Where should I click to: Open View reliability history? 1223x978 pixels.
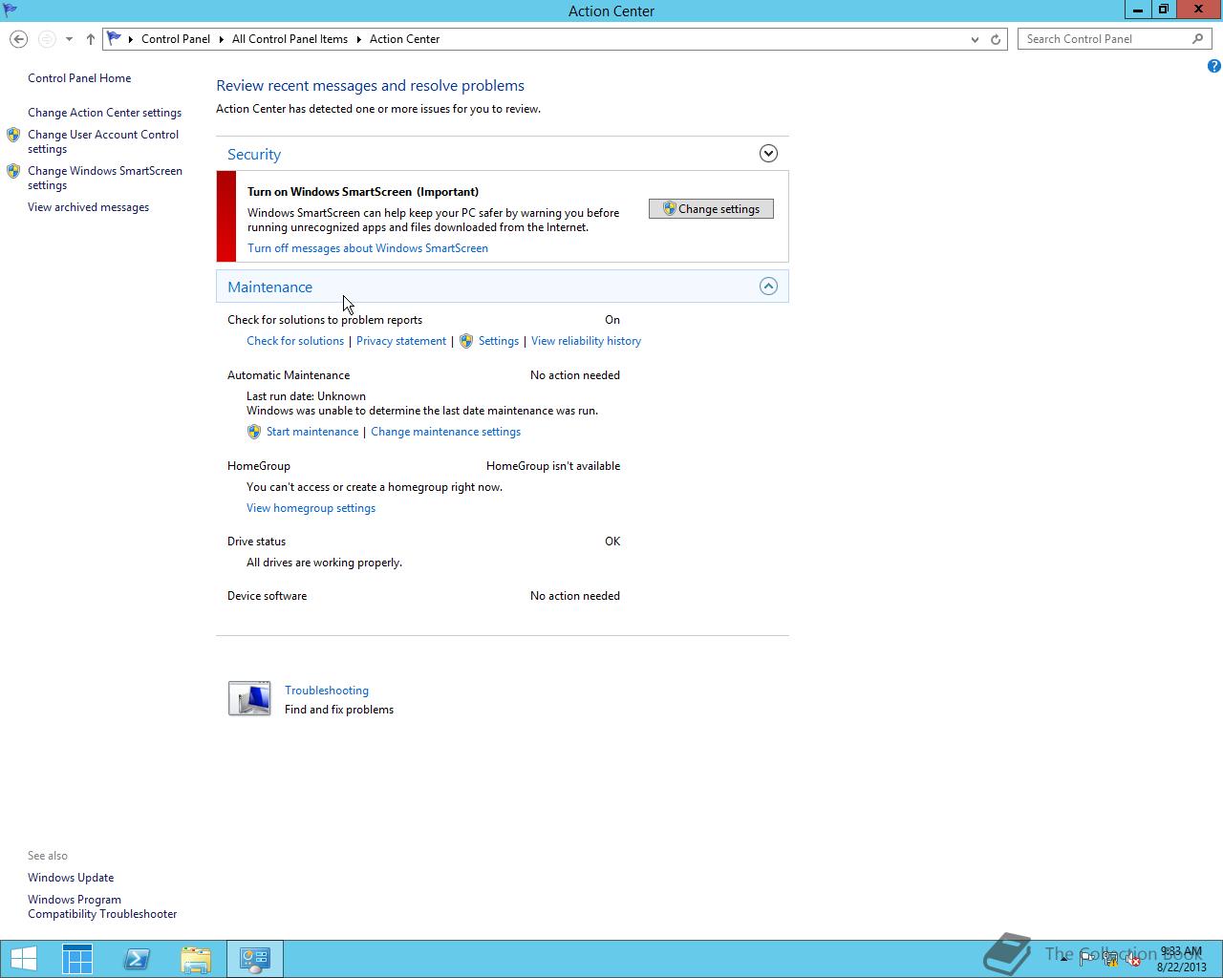[586, 341]
